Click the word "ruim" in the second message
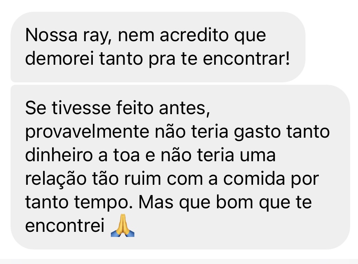Image resolution: width=358 pixels, height=264 pixels. 143,179
